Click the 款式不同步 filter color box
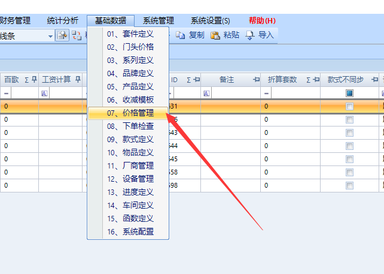 tap(349, 94)
